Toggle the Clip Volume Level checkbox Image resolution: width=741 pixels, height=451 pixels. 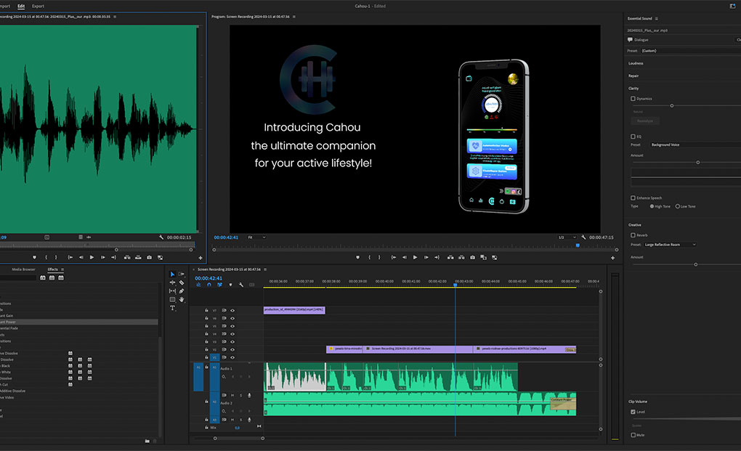(x=633, y=412)
